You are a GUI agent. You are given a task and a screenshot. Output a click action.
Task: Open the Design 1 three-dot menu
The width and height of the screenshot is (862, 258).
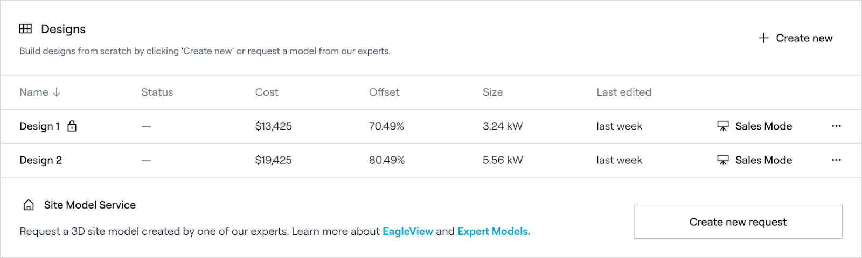click(836, 126)
